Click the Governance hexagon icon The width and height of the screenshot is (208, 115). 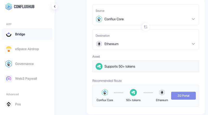tap(9, 64)
